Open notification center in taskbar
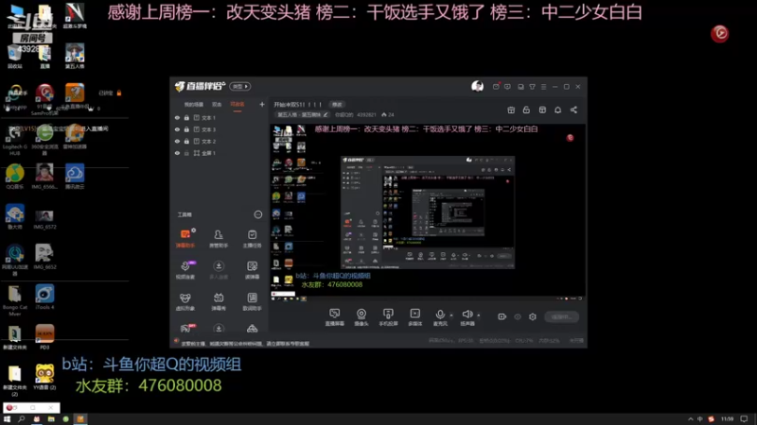The width and height of the screenshot is (757, 425). (744, 419)
